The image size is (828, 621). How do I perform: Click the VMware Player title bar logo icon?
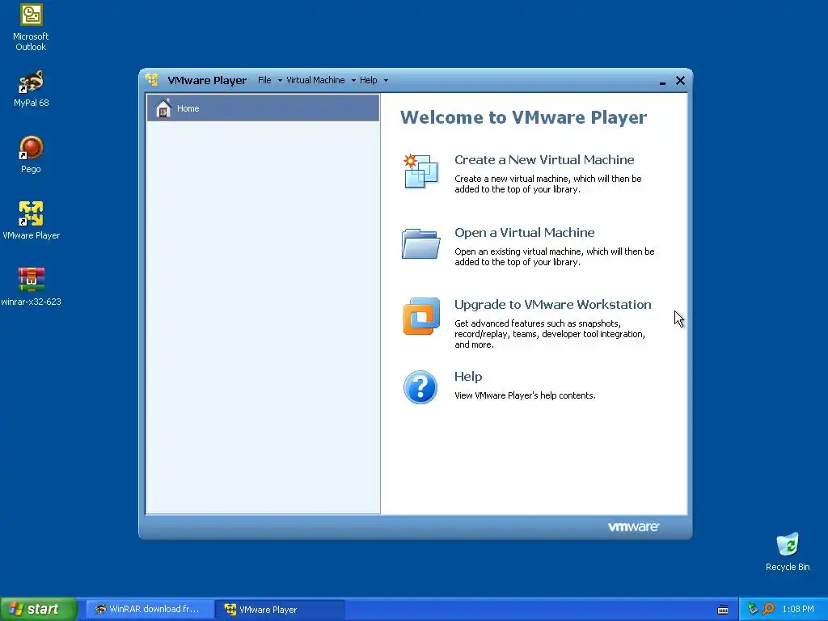click(x=152, y=80)
